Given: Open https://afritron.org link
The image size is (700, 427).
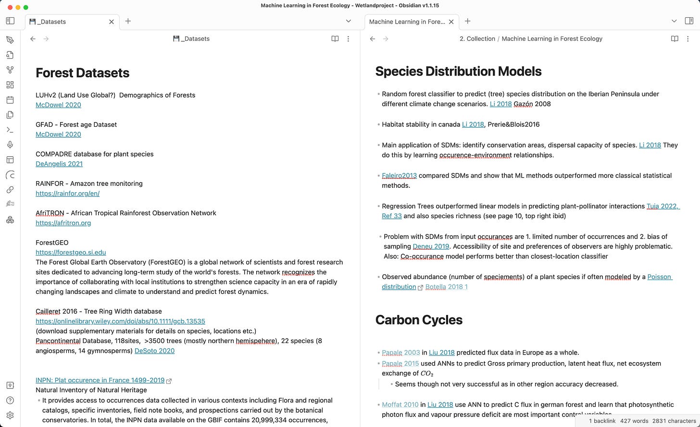Looking at the screenshot, I should [63, 223].
